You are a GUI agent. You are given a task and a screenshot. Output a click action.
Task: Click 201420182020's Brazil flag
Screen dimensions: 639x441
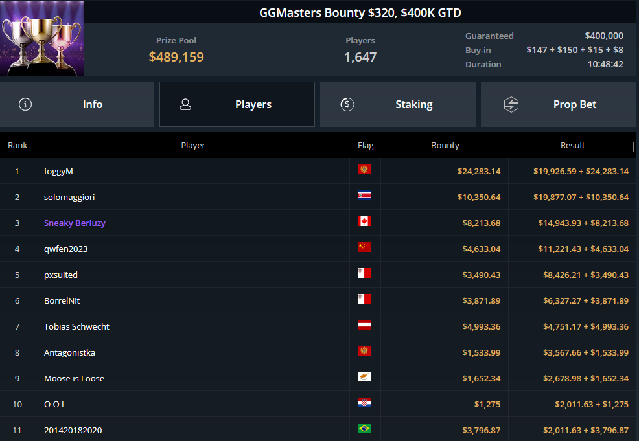coord(364,429)
